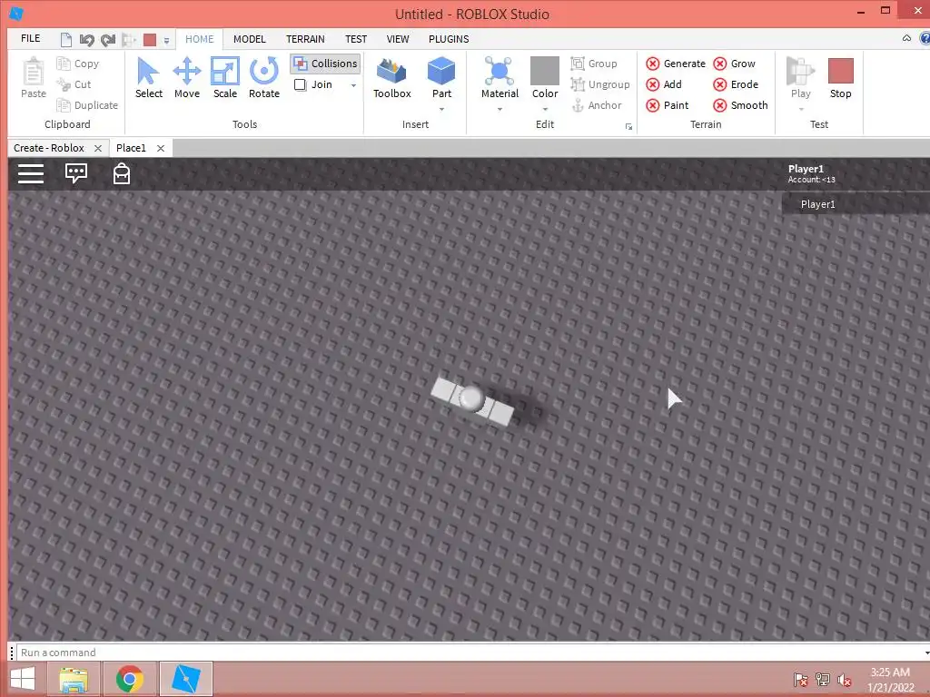
Task: Toggle the Collisions option
Action: click(326, 64)
